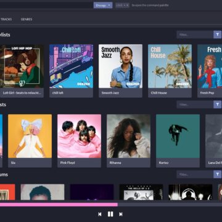This screenshot has width=222, height=222.
Task: Click the playlists filter funnel icon
Action: click(x=218, y=35)
